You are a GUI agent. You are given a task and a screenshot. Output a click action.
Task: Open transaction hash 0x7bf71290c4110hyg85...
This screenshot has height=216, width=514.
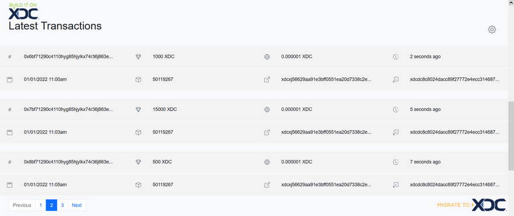(x=68, y=109)
